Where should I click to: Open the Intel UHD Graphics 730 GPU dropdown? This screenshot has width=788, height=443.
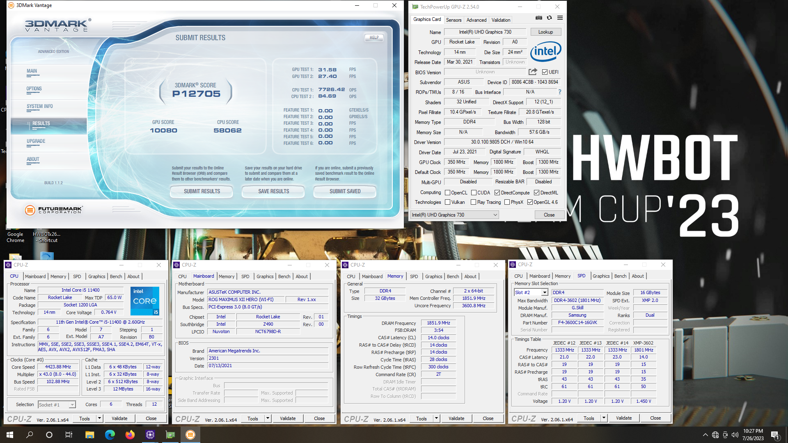pyautogui.click(x=455, y=215)
